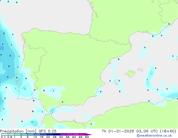Viewport: 178px width, 138px height.
Task: Click the '25' legend scale label
Action: point(54,137)
